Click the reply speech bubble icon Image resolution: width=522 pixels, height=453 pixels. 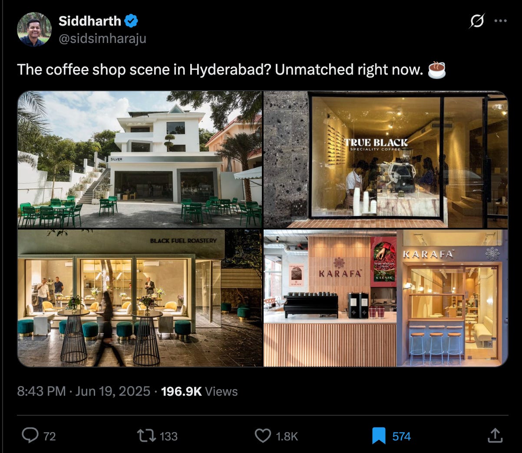pyautogui.click(x=30, y=436)
